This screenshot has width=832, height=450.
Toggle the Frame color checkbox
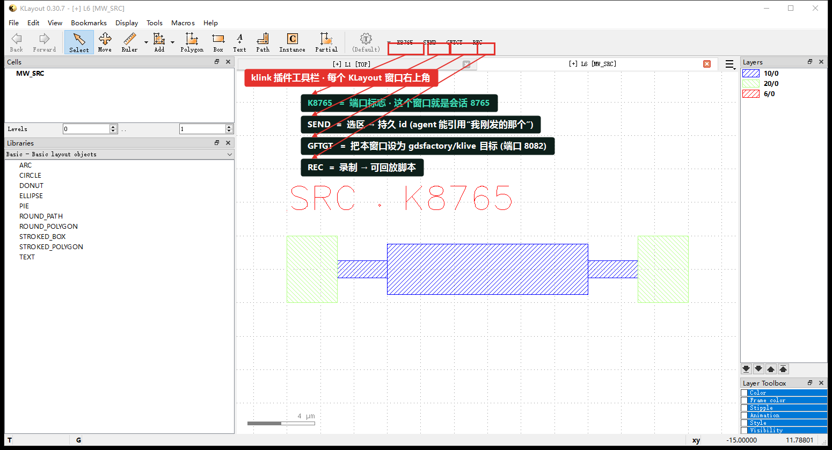coord(745,401)
